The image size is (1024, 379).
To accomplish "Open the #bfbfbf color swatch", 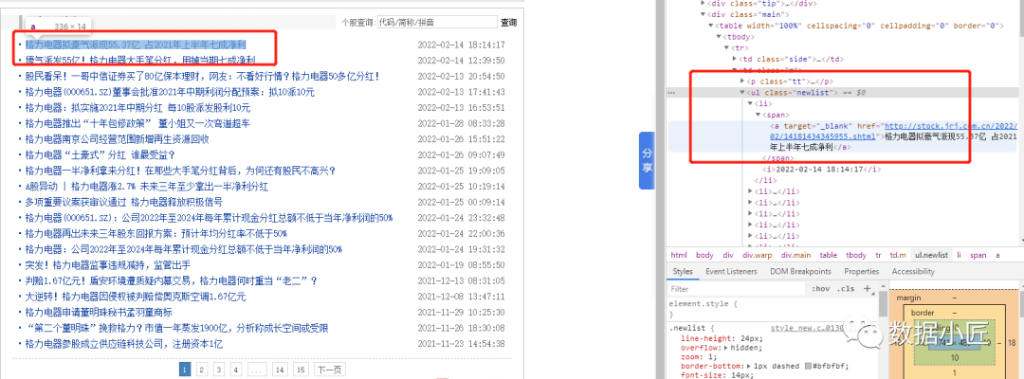I will point(808,368).
